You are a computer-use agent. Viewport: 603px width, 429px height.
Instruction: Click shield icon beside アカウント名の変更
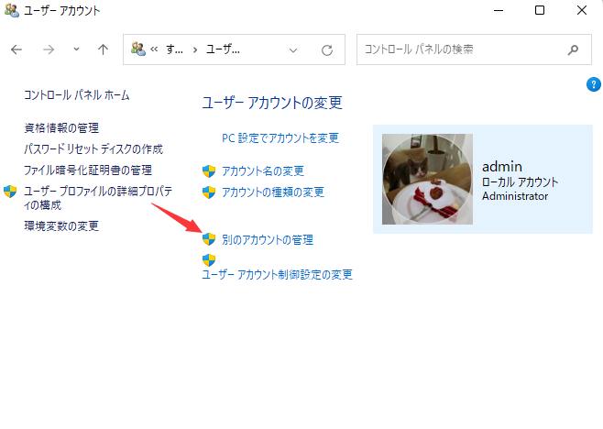209,171
